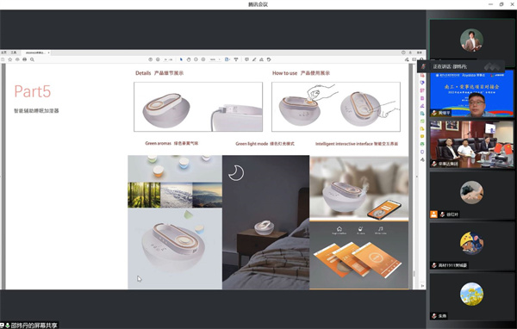Go to next page with down arrow

coord(158,59)
